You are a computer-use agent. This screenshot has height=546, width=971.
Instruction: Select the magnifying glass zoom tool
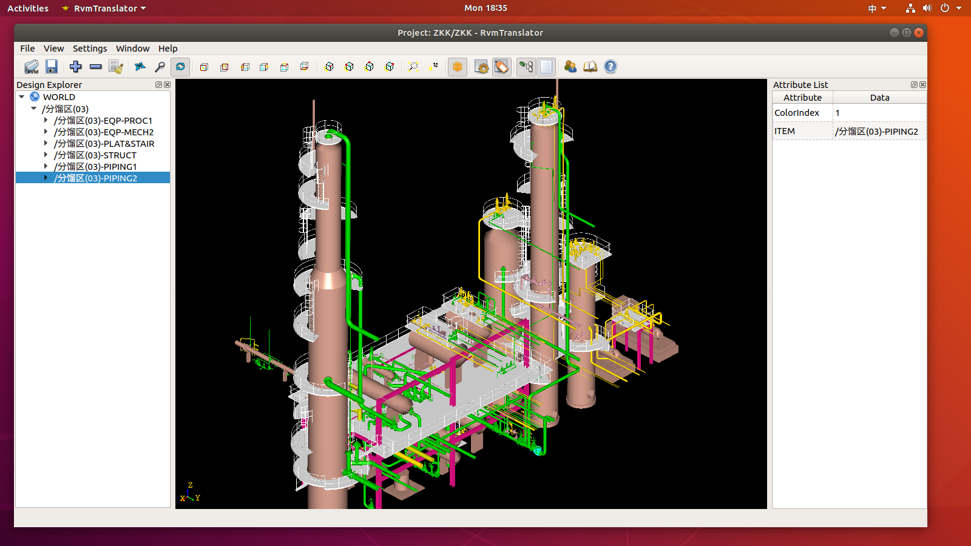click(160, 67)
